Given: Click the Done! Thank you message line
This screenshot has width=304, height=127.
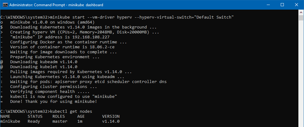Looking at the screenshot, I should pos(53,102).
